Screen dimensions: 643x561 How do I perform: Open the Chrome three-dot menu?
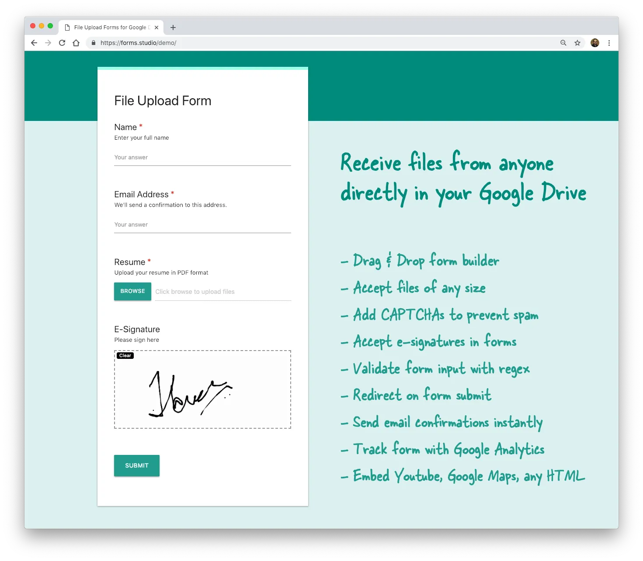[x=609, y=43]
